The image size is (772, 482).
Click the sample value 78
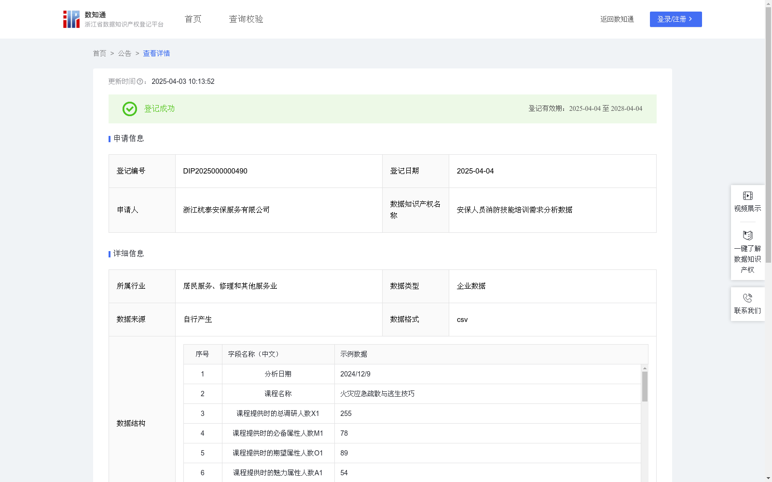click(344, 433)
